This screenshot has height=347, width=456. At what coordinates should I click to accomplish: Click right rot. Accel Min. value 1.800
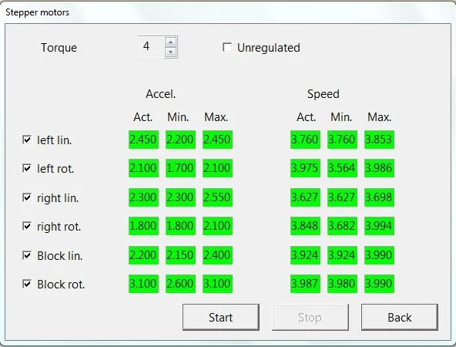180,226
